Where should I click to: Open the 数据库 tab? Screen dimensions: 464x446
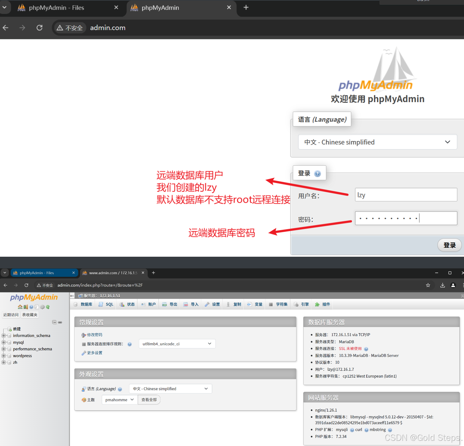83,304
